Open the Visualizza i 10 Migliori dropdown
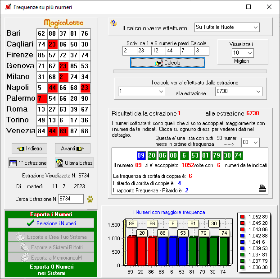280x279 pixels. [243, 53]
